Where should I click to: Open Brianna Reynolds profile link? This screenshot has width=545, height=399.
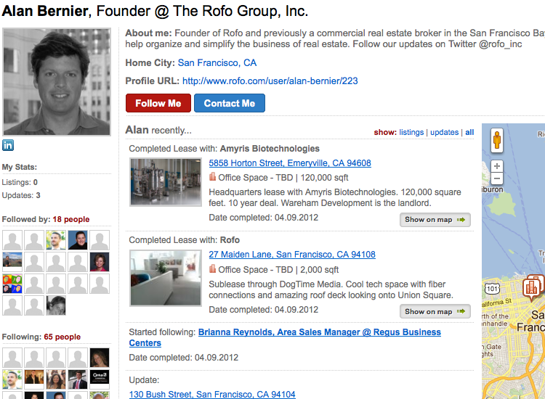pyautogui.click(x=285, y=337)
